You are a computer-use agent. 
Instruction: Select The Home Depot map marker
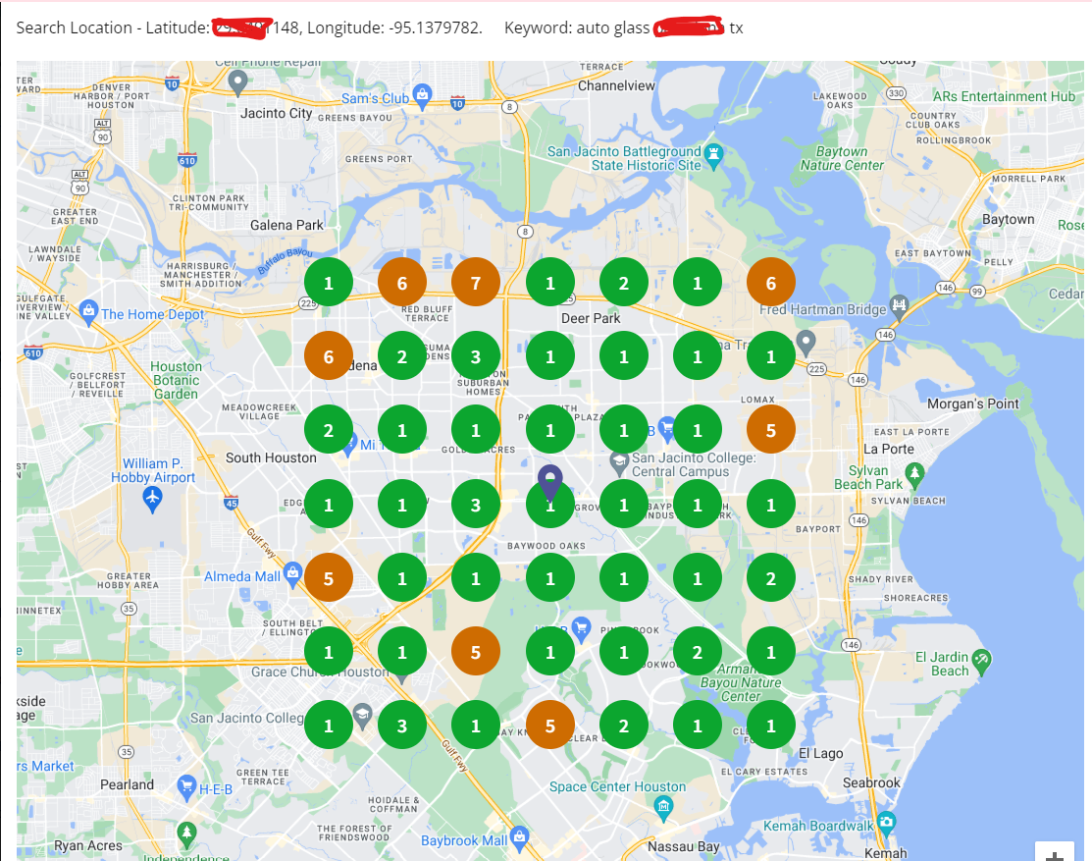click(x=88, y=313)
